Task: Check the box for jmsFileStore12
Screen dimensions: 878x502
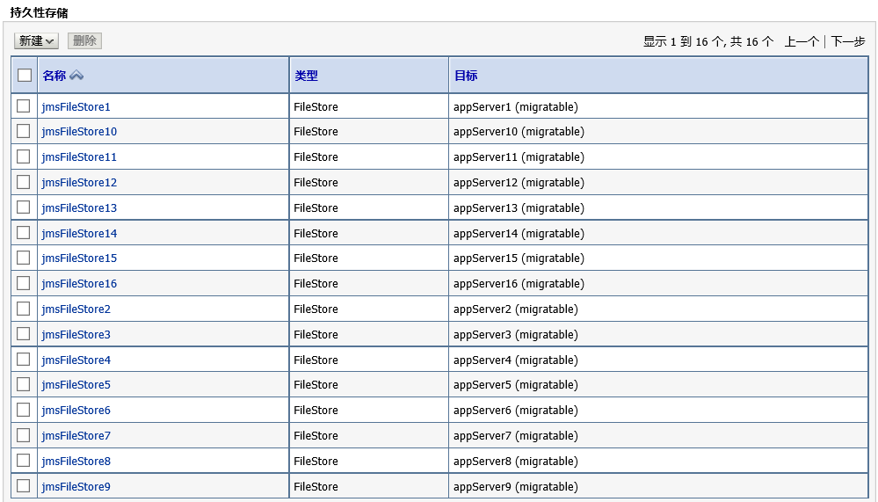Action: [x=24, y=182]
